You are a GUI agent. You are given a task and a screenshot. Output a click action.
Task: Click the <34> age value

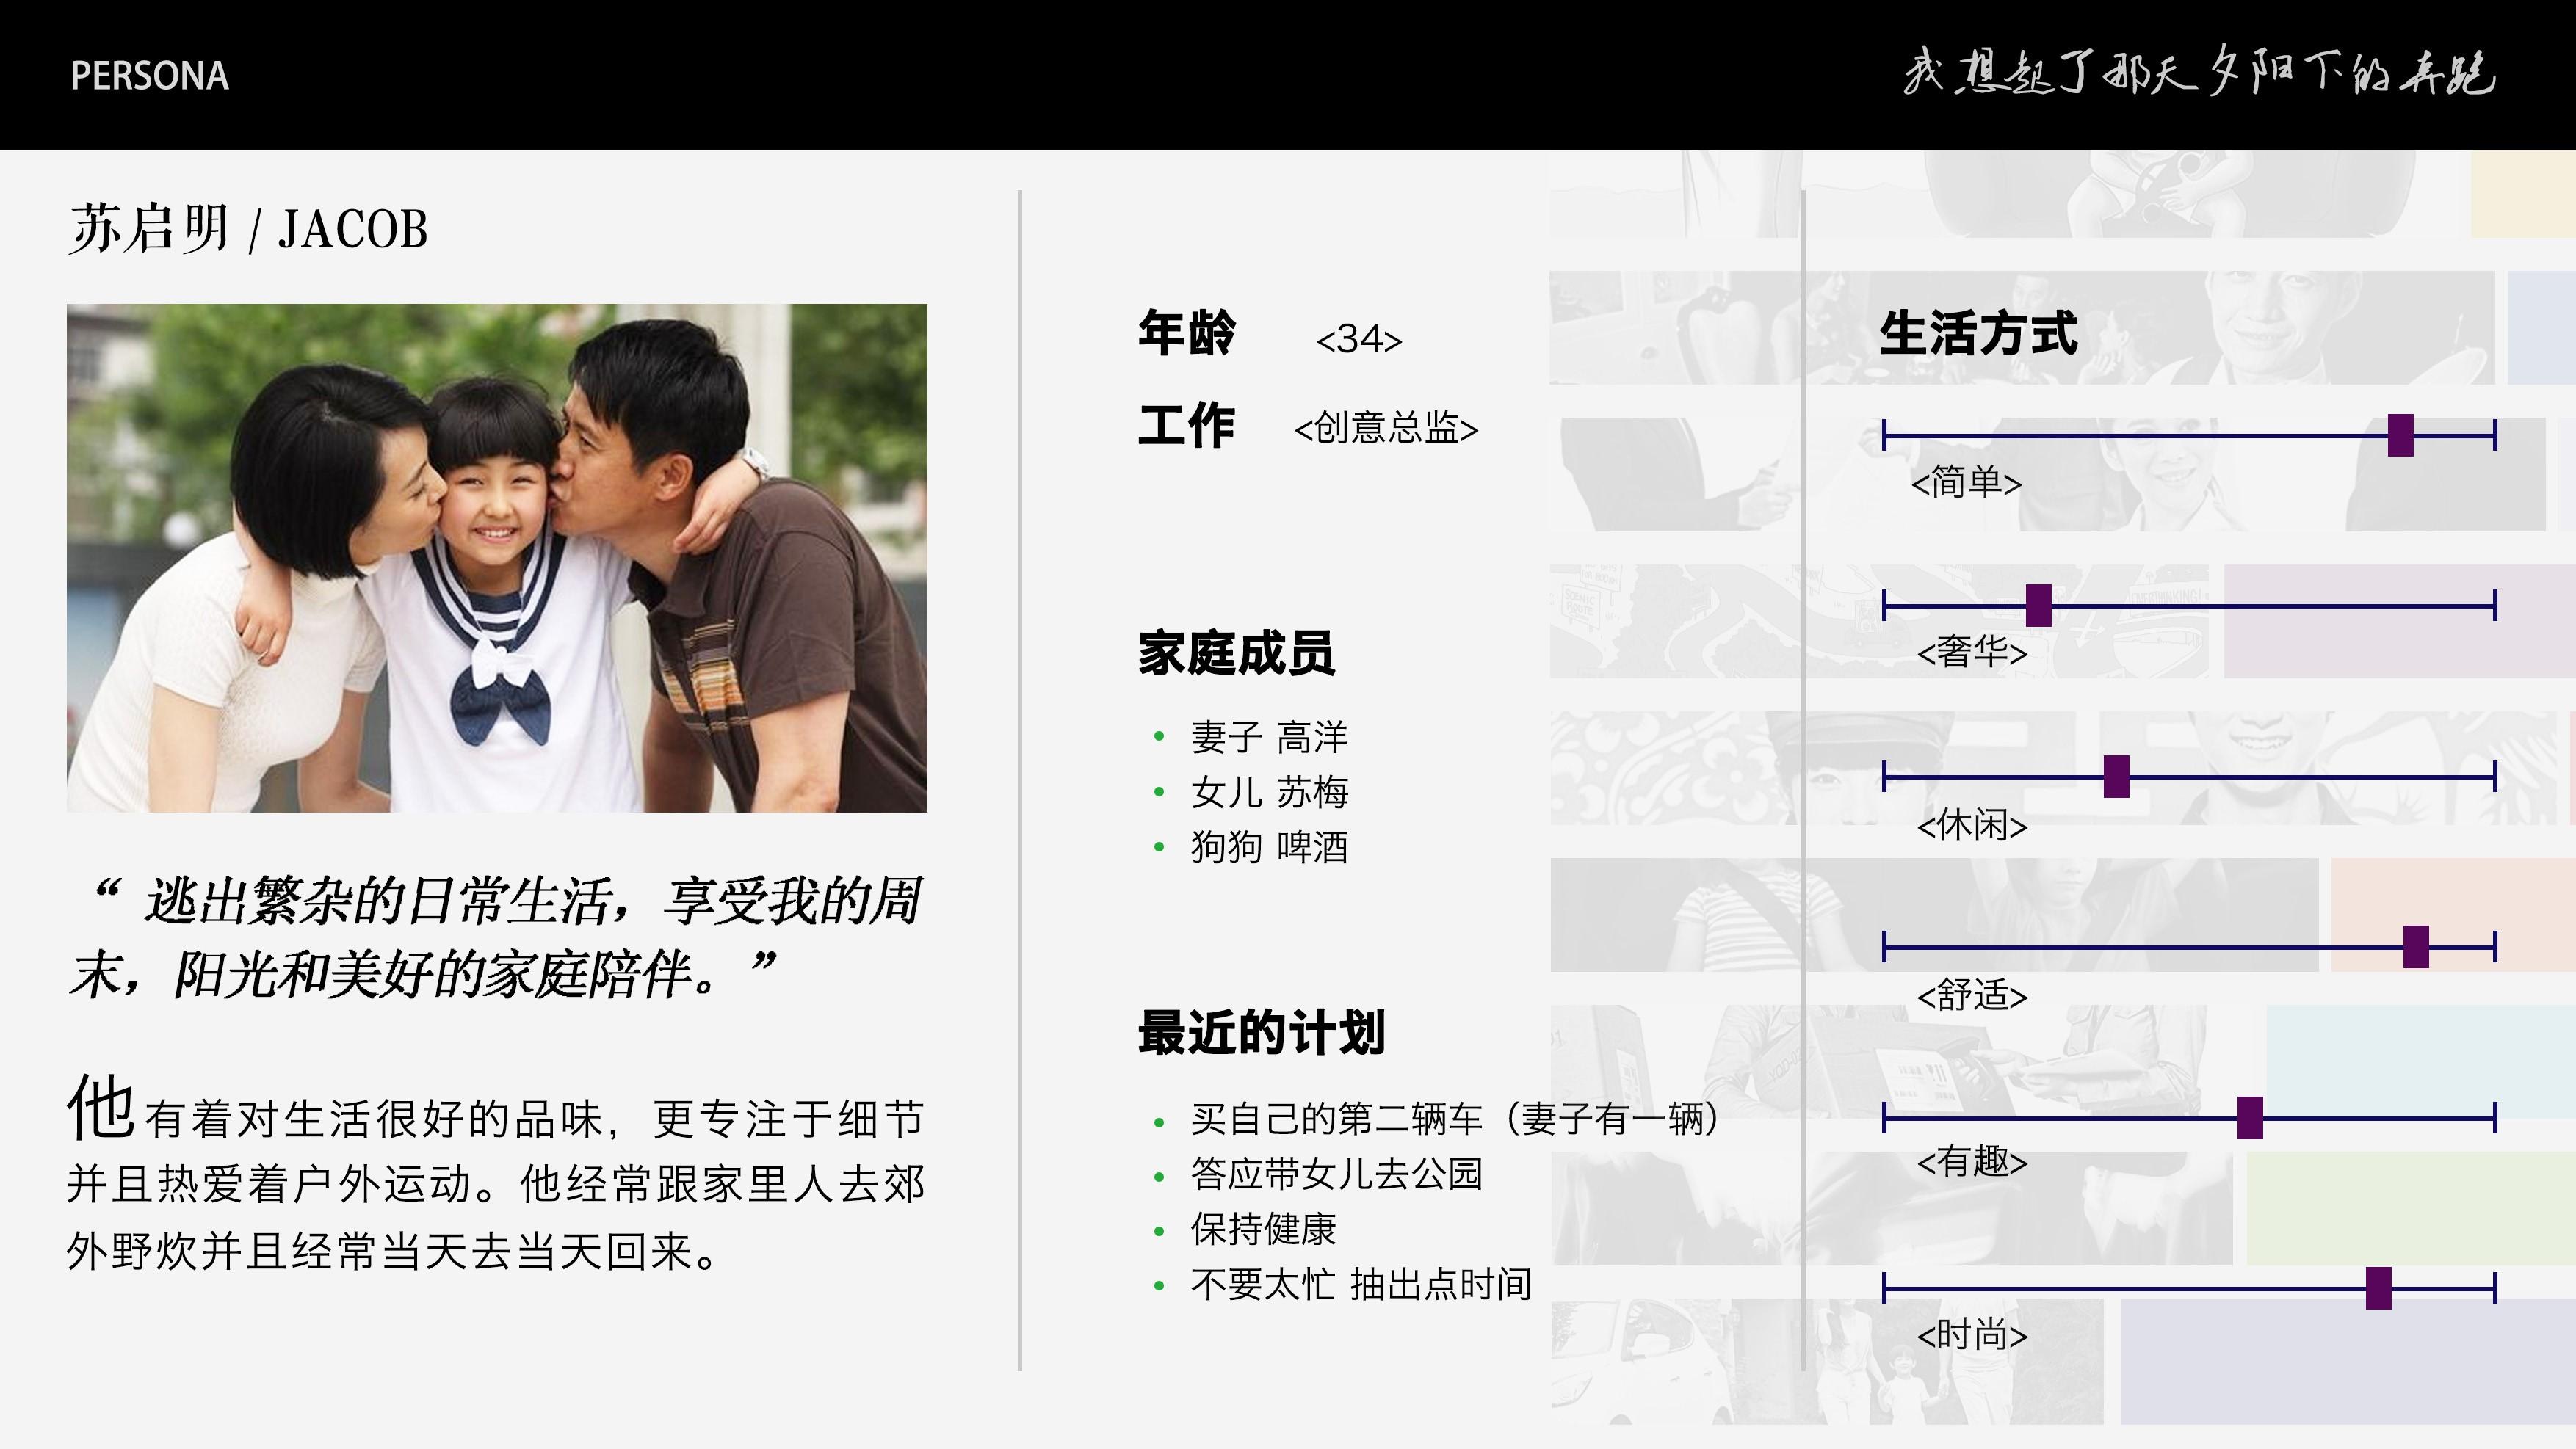(1359, 340)
